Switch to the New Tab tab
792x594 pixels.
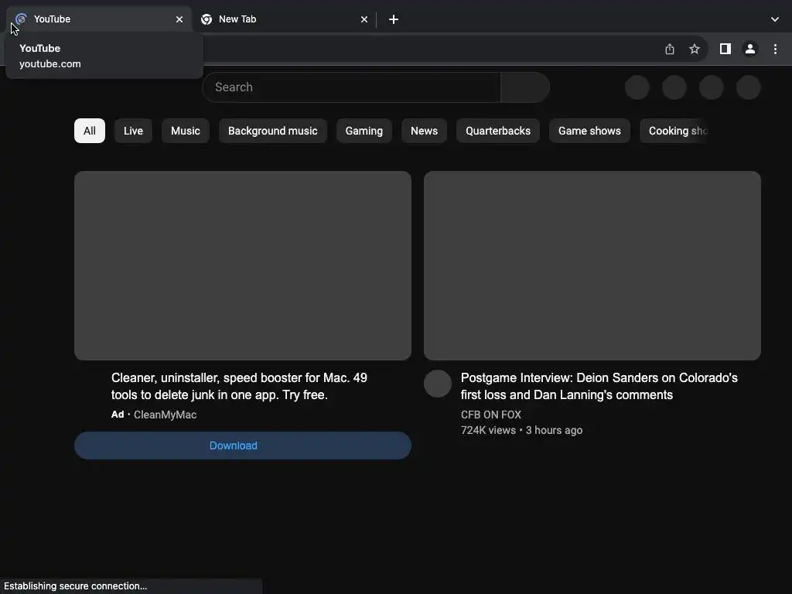coord(283,19)
